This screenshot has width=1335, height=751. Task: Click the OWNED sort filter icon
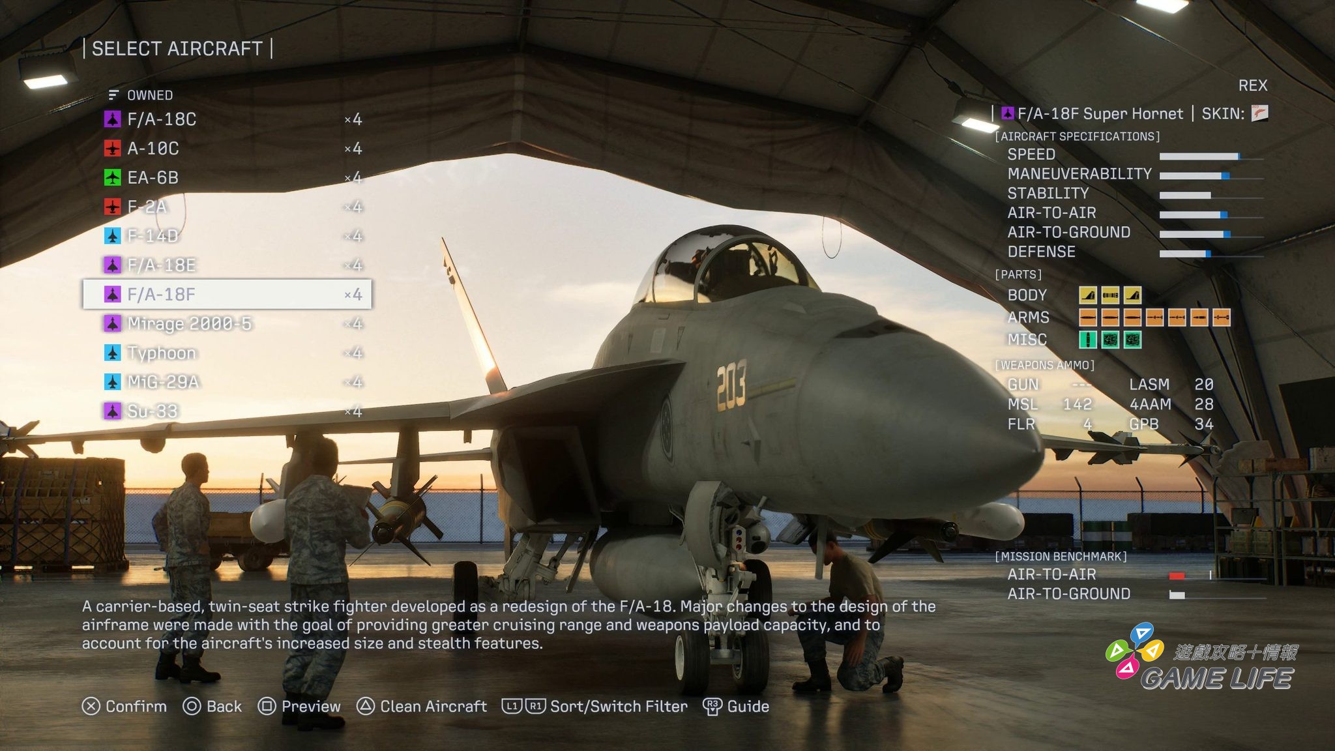pos(113,95)
